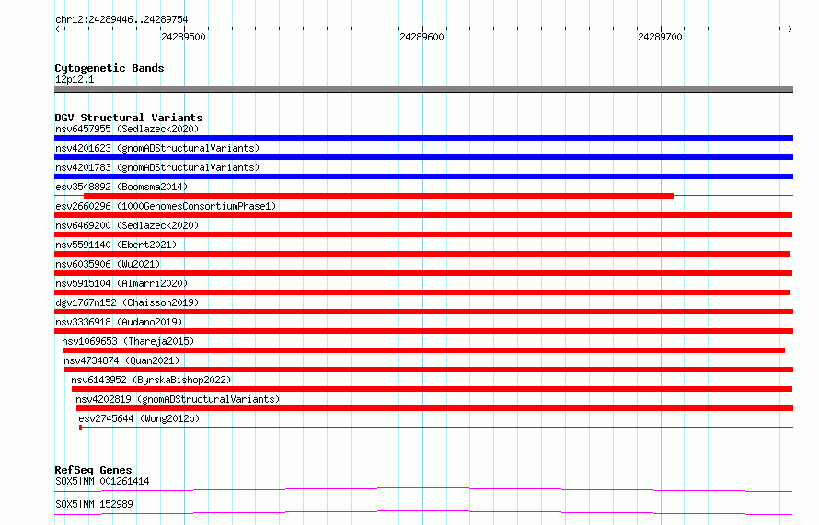
Task: Click the red bar under nsv4734874
Action: click(429, 370)
